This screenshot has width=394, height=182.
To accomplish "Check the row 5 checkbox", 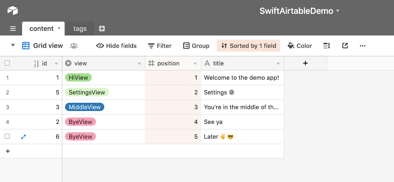I will 7,136.
